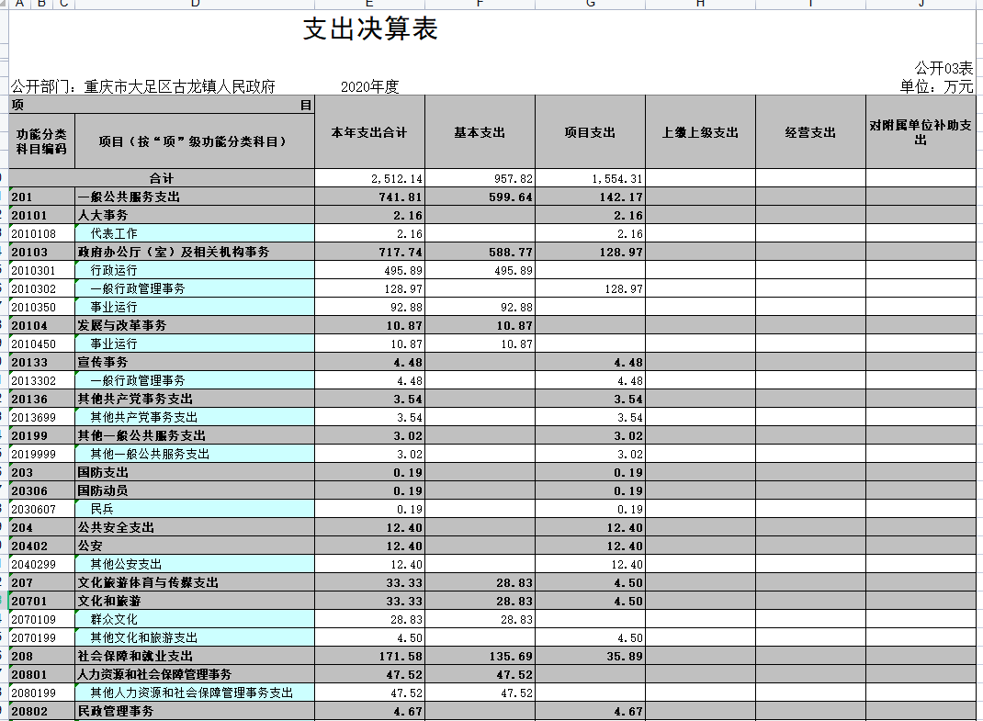Click code cell "2013302"
Screen dimensions: 983x721
point(41,380)
